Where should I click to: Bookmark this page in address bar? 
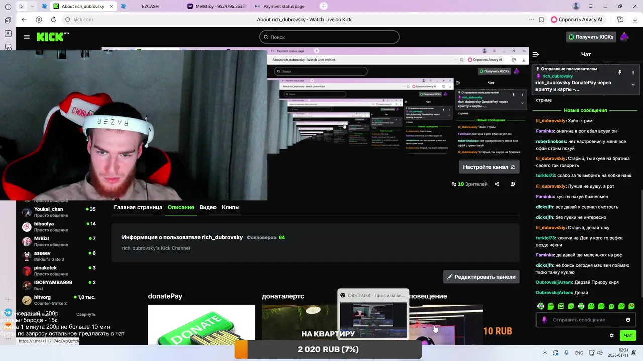[541, 20]
